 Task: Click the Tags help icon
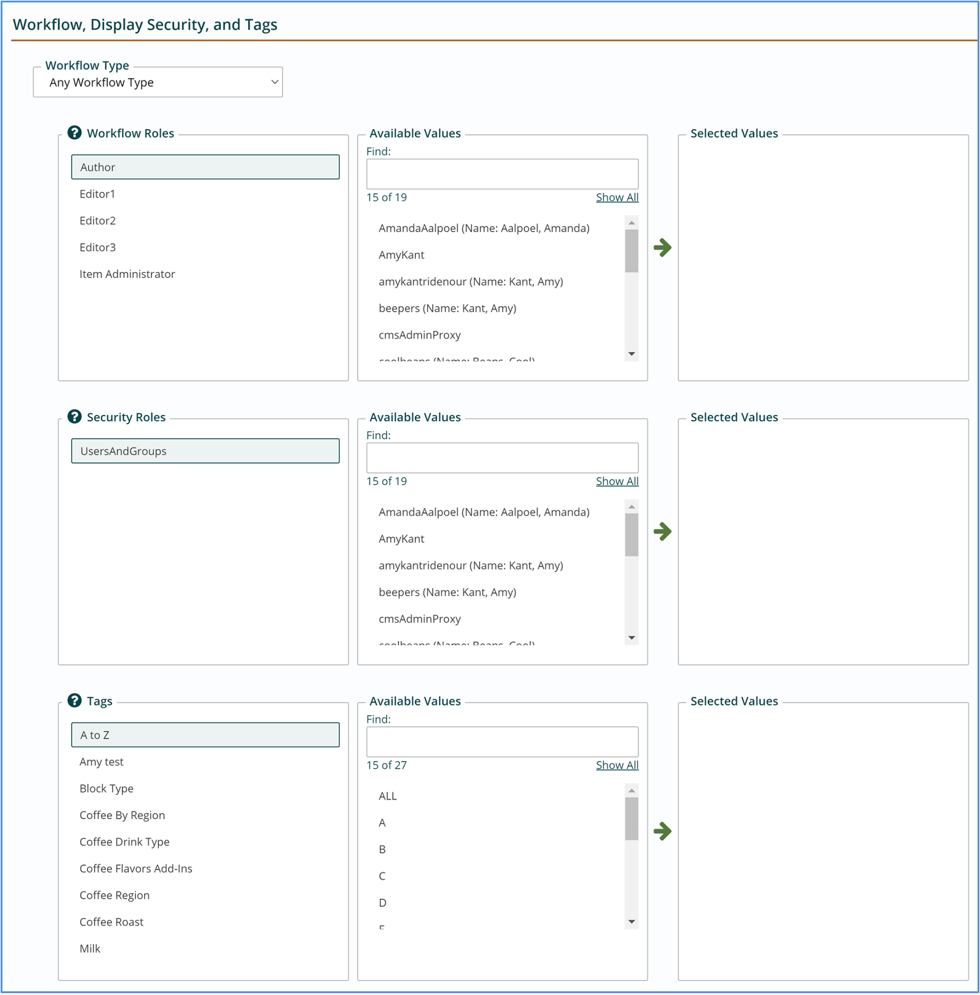[74, 701]
